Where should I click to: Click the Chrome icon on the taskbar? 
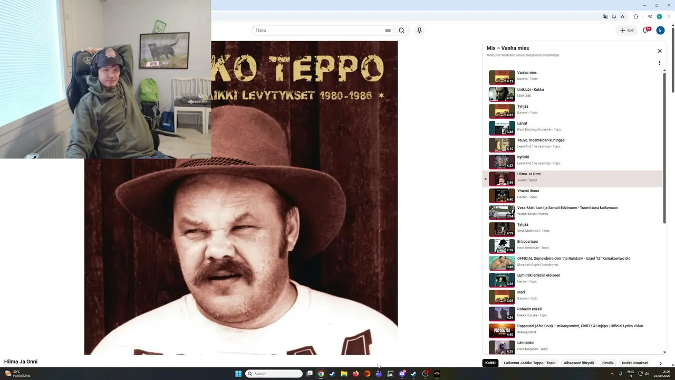coord(321,374)
